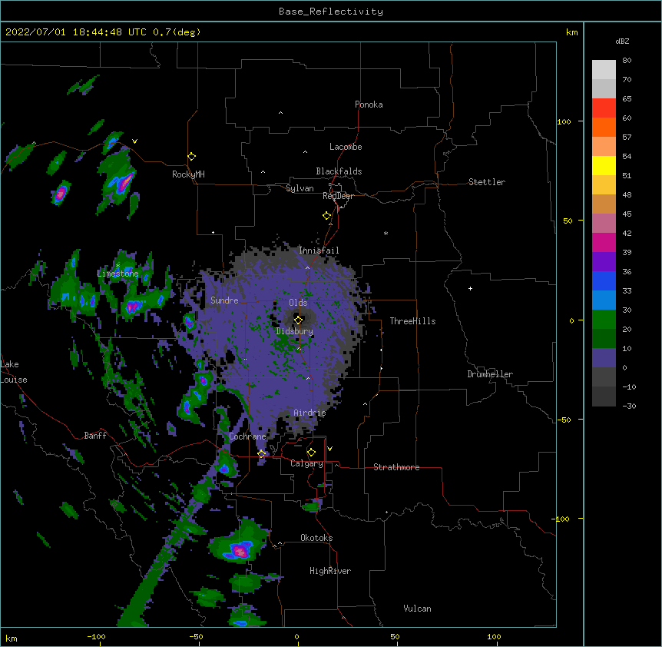Select the 60 dBZ orange-red swatch
The width and height of the screenshot is (662, 647).
(604, 127)
